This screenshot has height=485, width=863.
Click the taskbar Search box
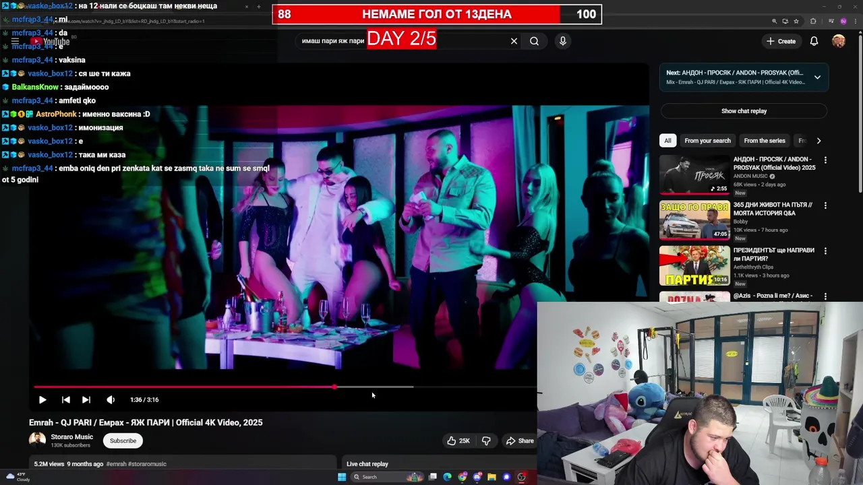tap(387, 477)
